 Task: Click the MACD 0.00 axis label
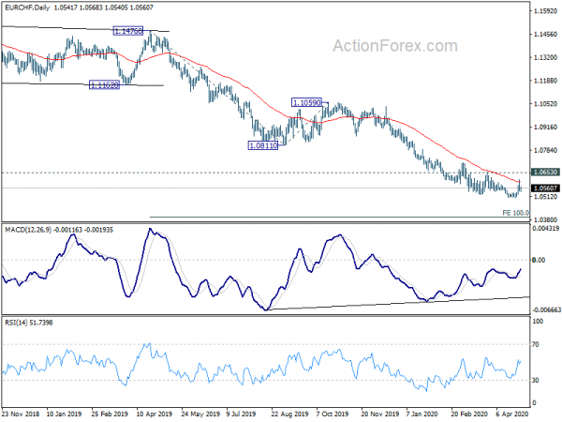pos(539,260)
